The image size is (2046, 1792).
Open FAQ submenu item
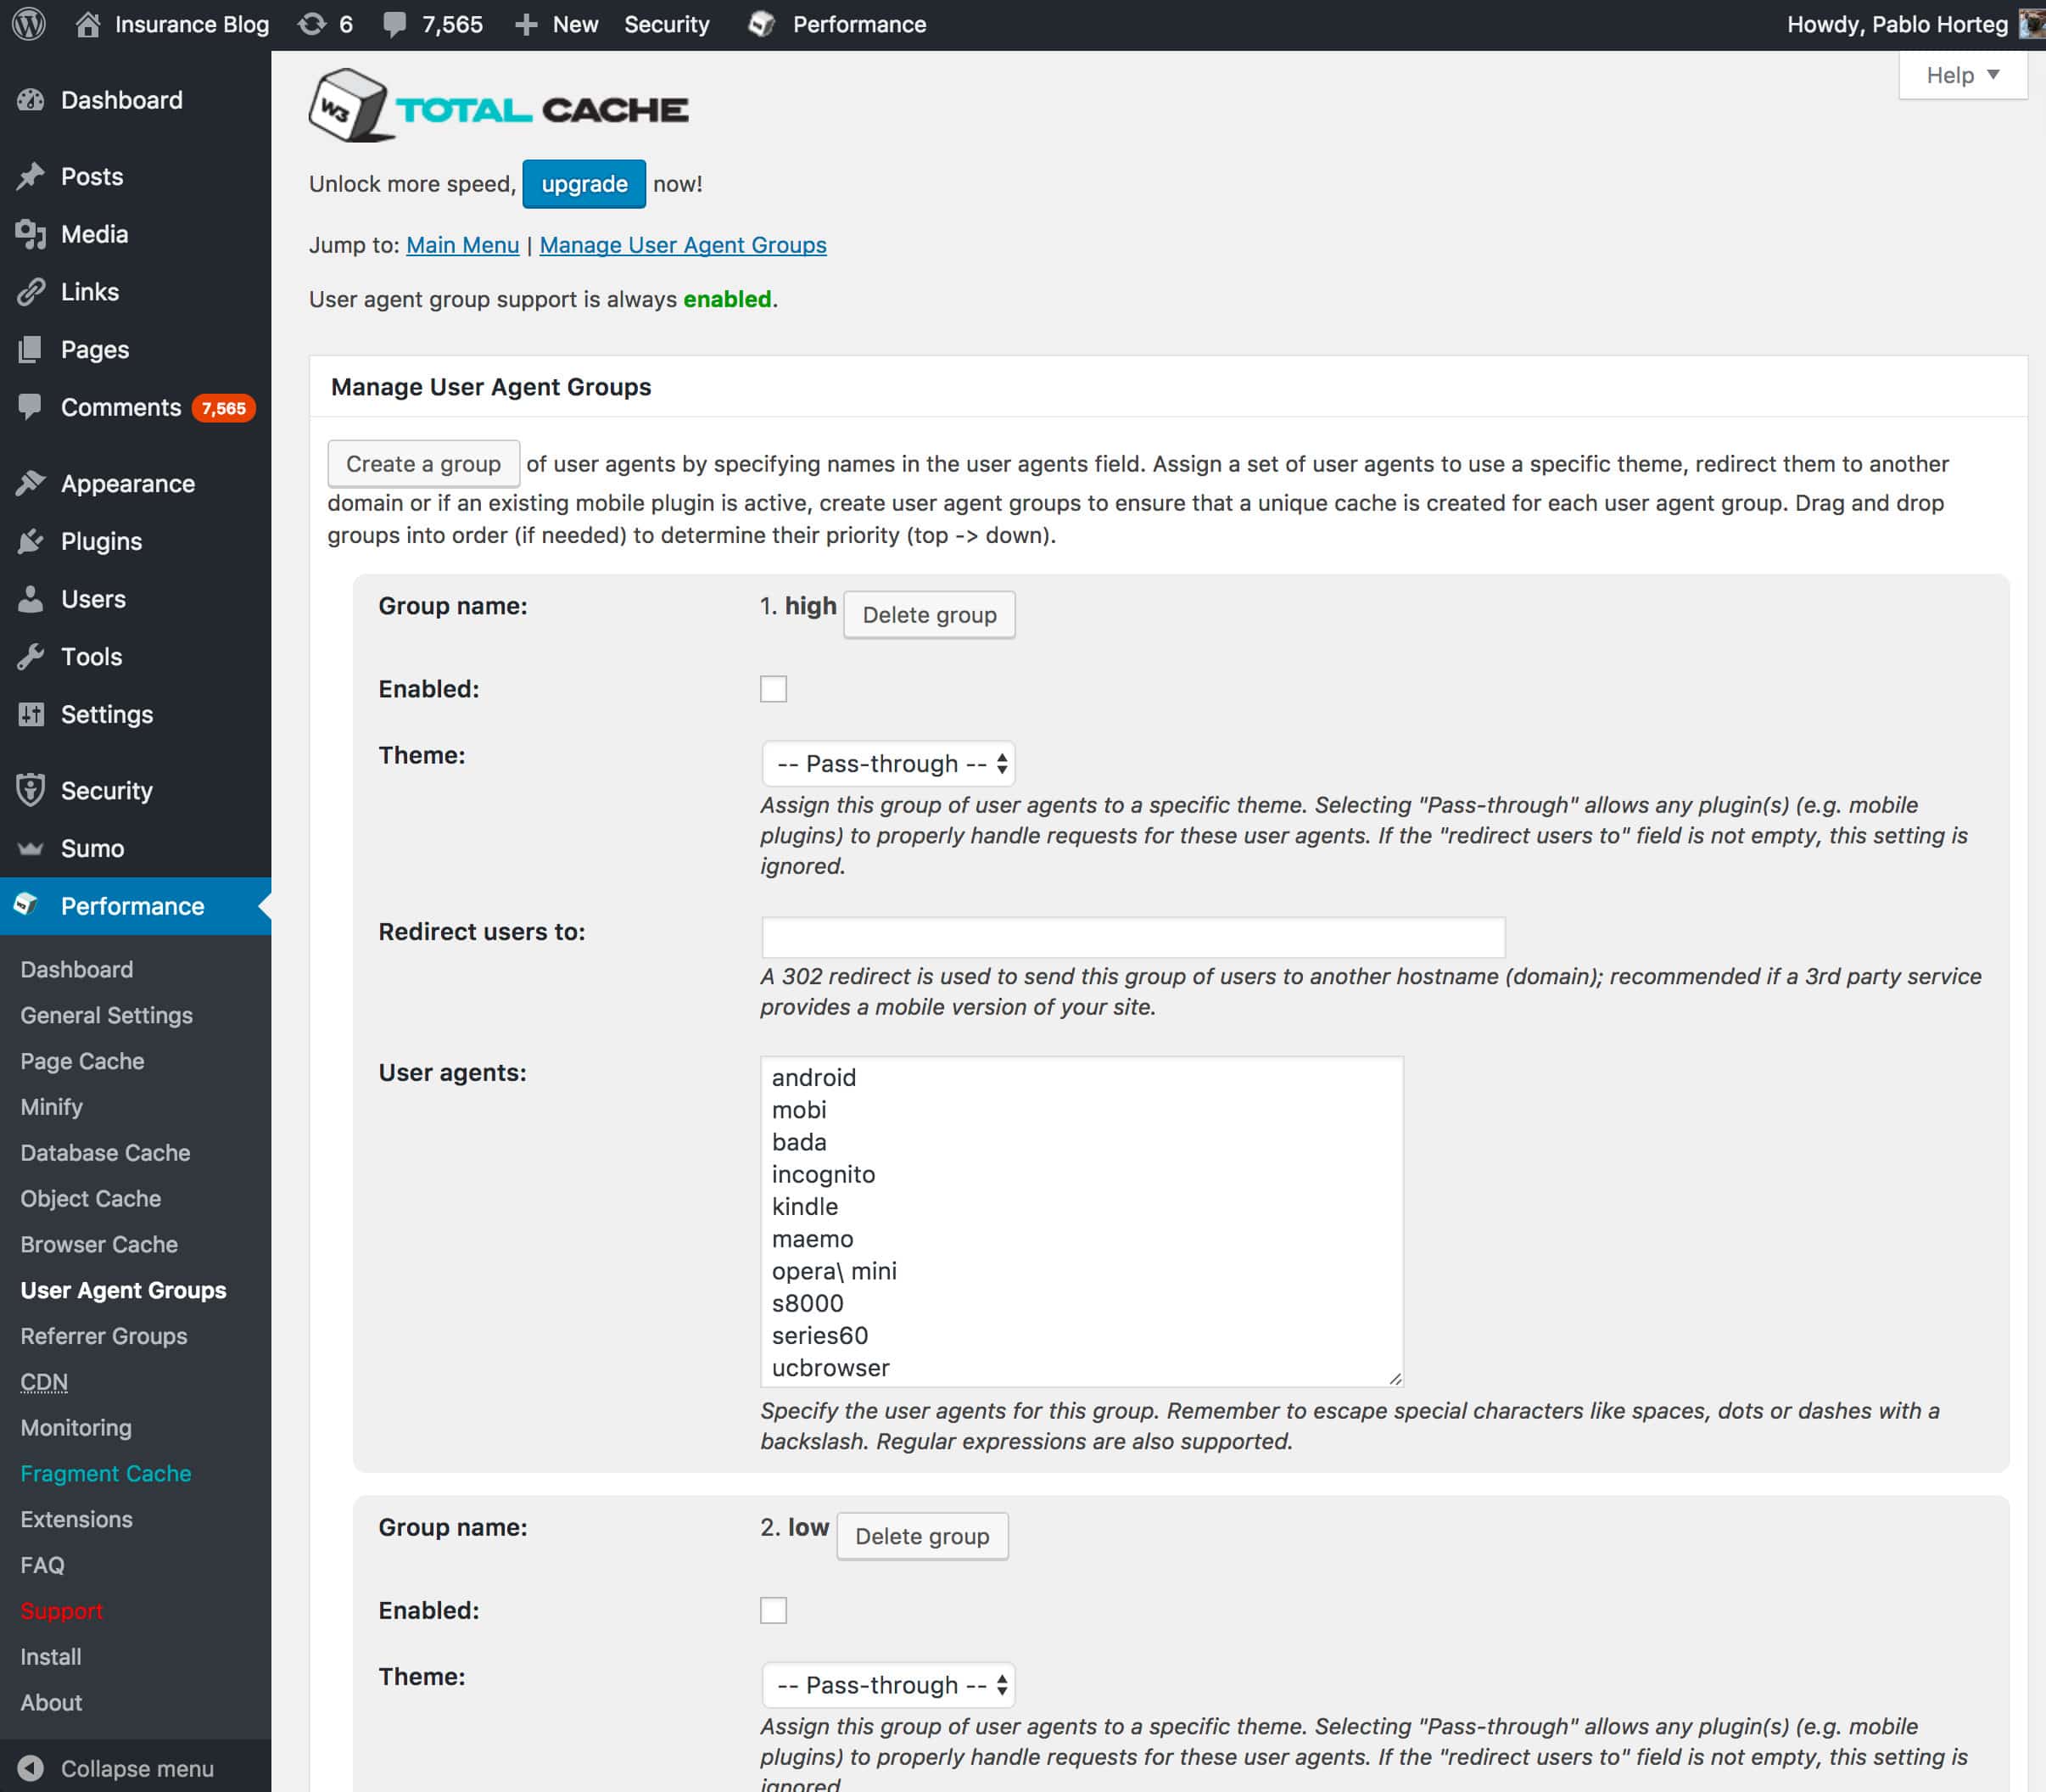[x=42, y=1565]
